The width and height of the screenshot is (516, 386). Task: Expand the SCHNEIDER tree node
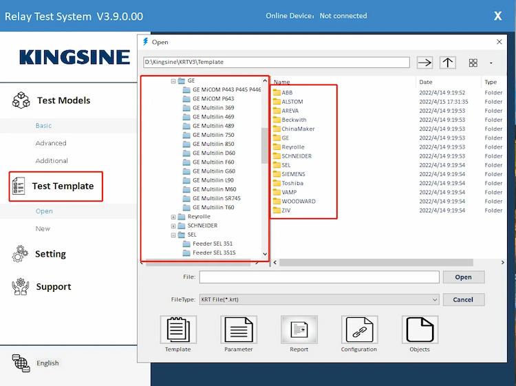(173, 226)
